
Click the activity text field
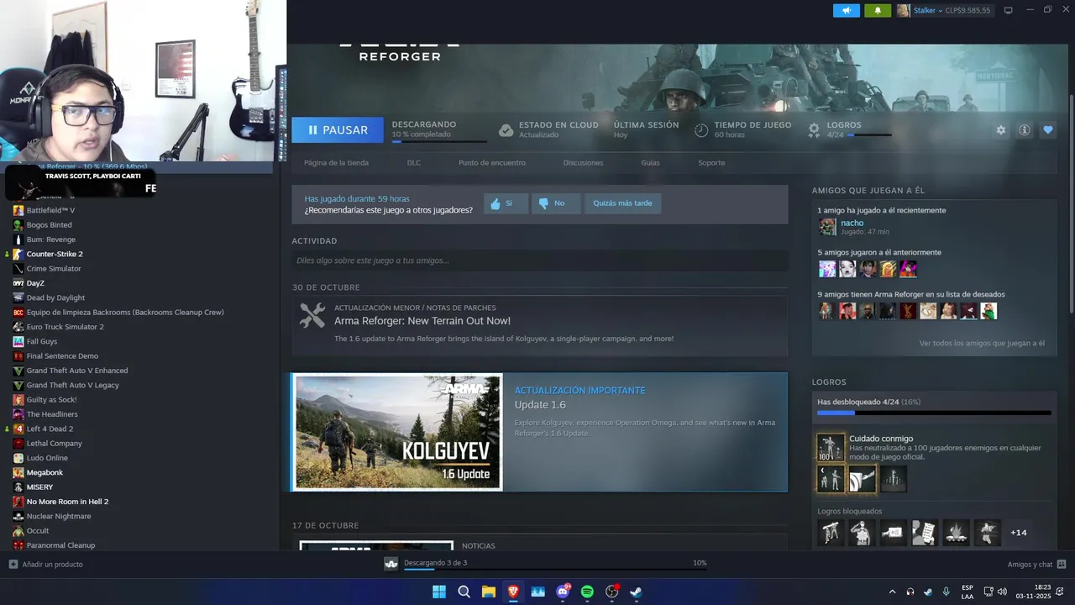[539, 260]
